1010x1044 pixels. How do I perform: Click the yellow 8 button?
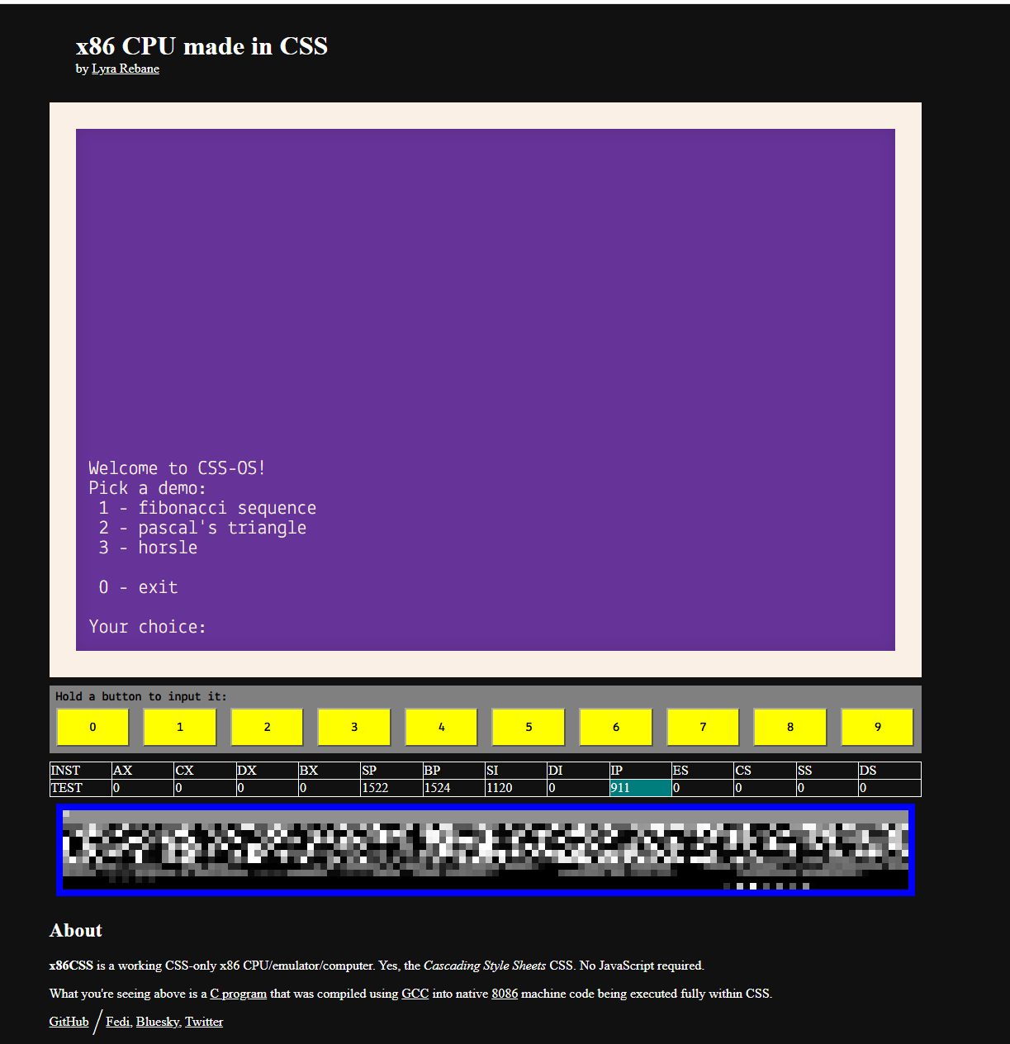tap(790, 727)
